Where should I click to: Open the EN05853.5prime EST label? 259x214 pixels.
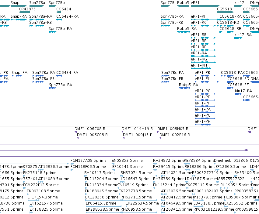pos(127,161)
